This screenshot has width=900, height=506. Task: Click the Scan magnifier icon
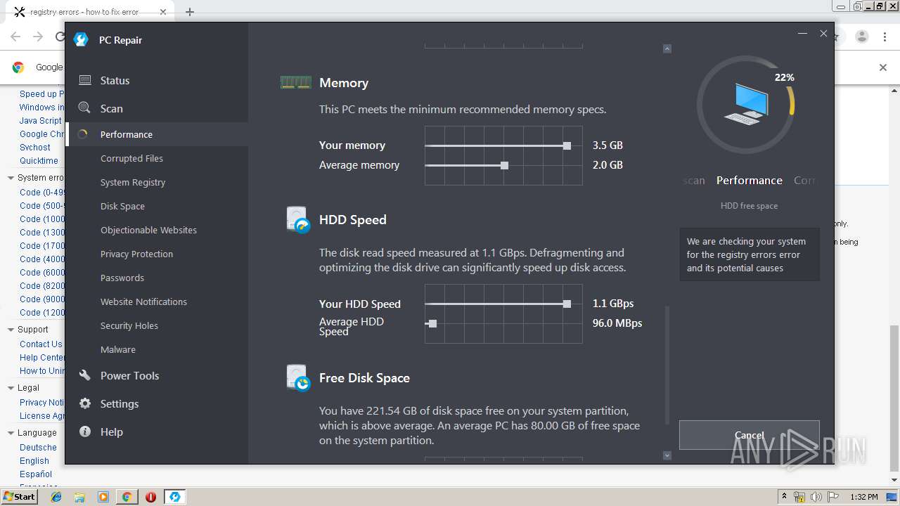pos(84,108)
